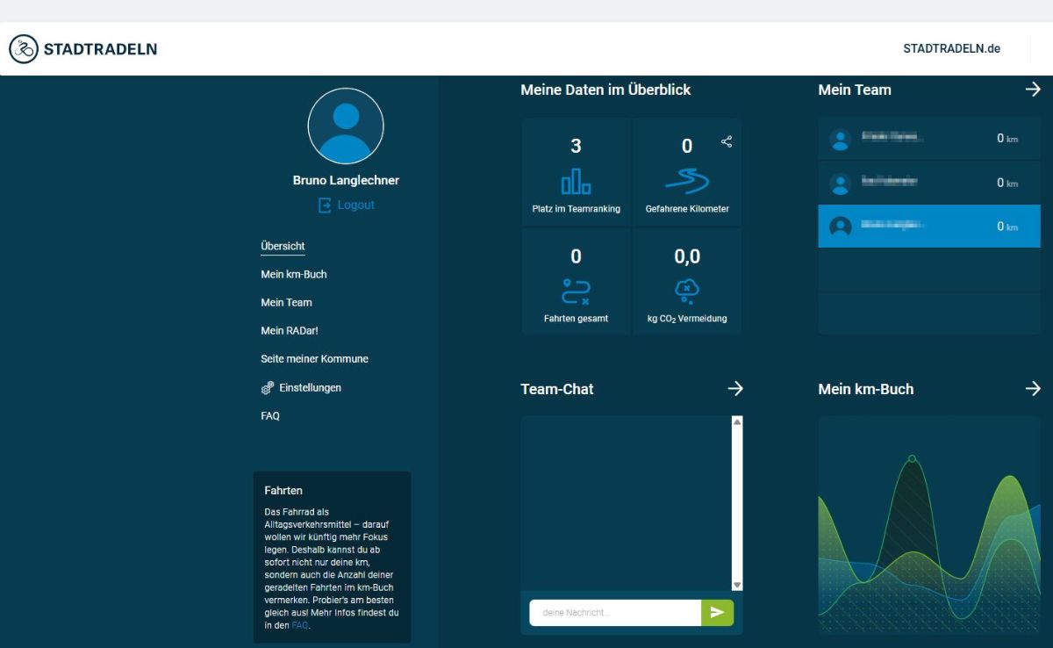Click the Team-Chat panel heading

point(557,389)
